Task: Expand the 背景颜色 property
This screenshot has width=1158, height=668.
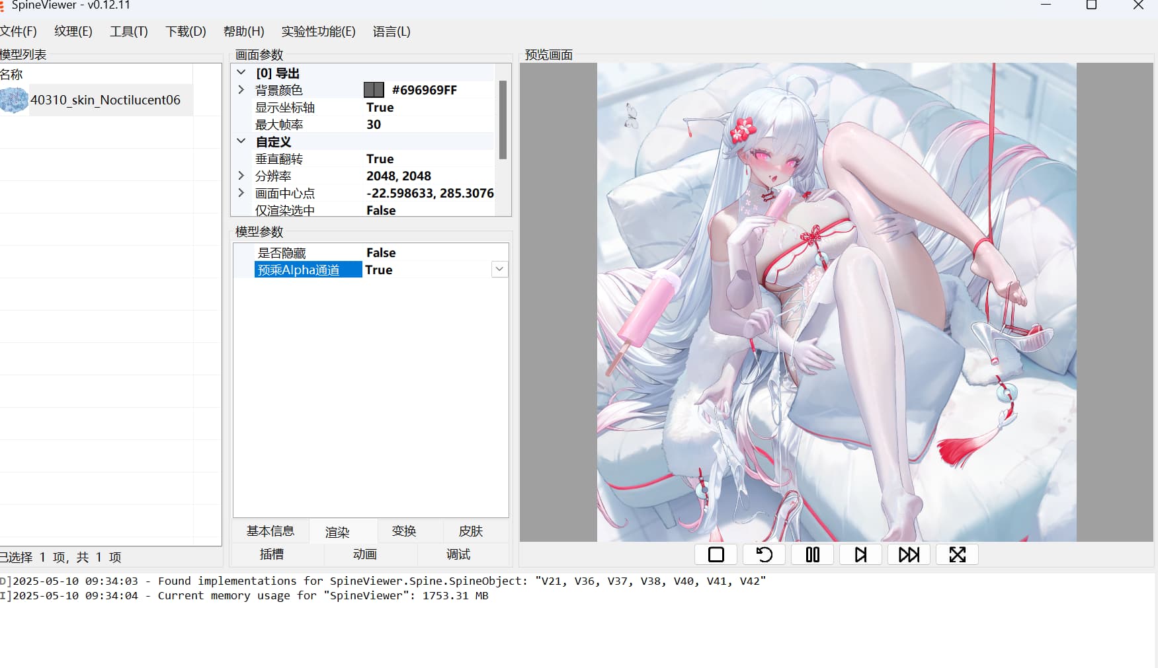Action: [241, 90]
